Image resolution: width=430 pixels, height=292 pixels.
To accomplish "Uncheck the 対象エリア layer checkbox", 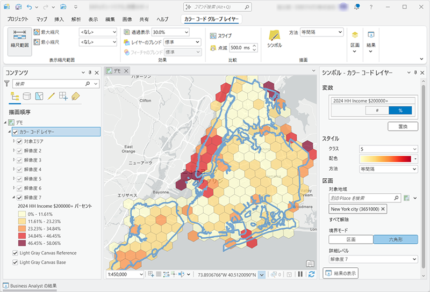I will coord(19,141).
